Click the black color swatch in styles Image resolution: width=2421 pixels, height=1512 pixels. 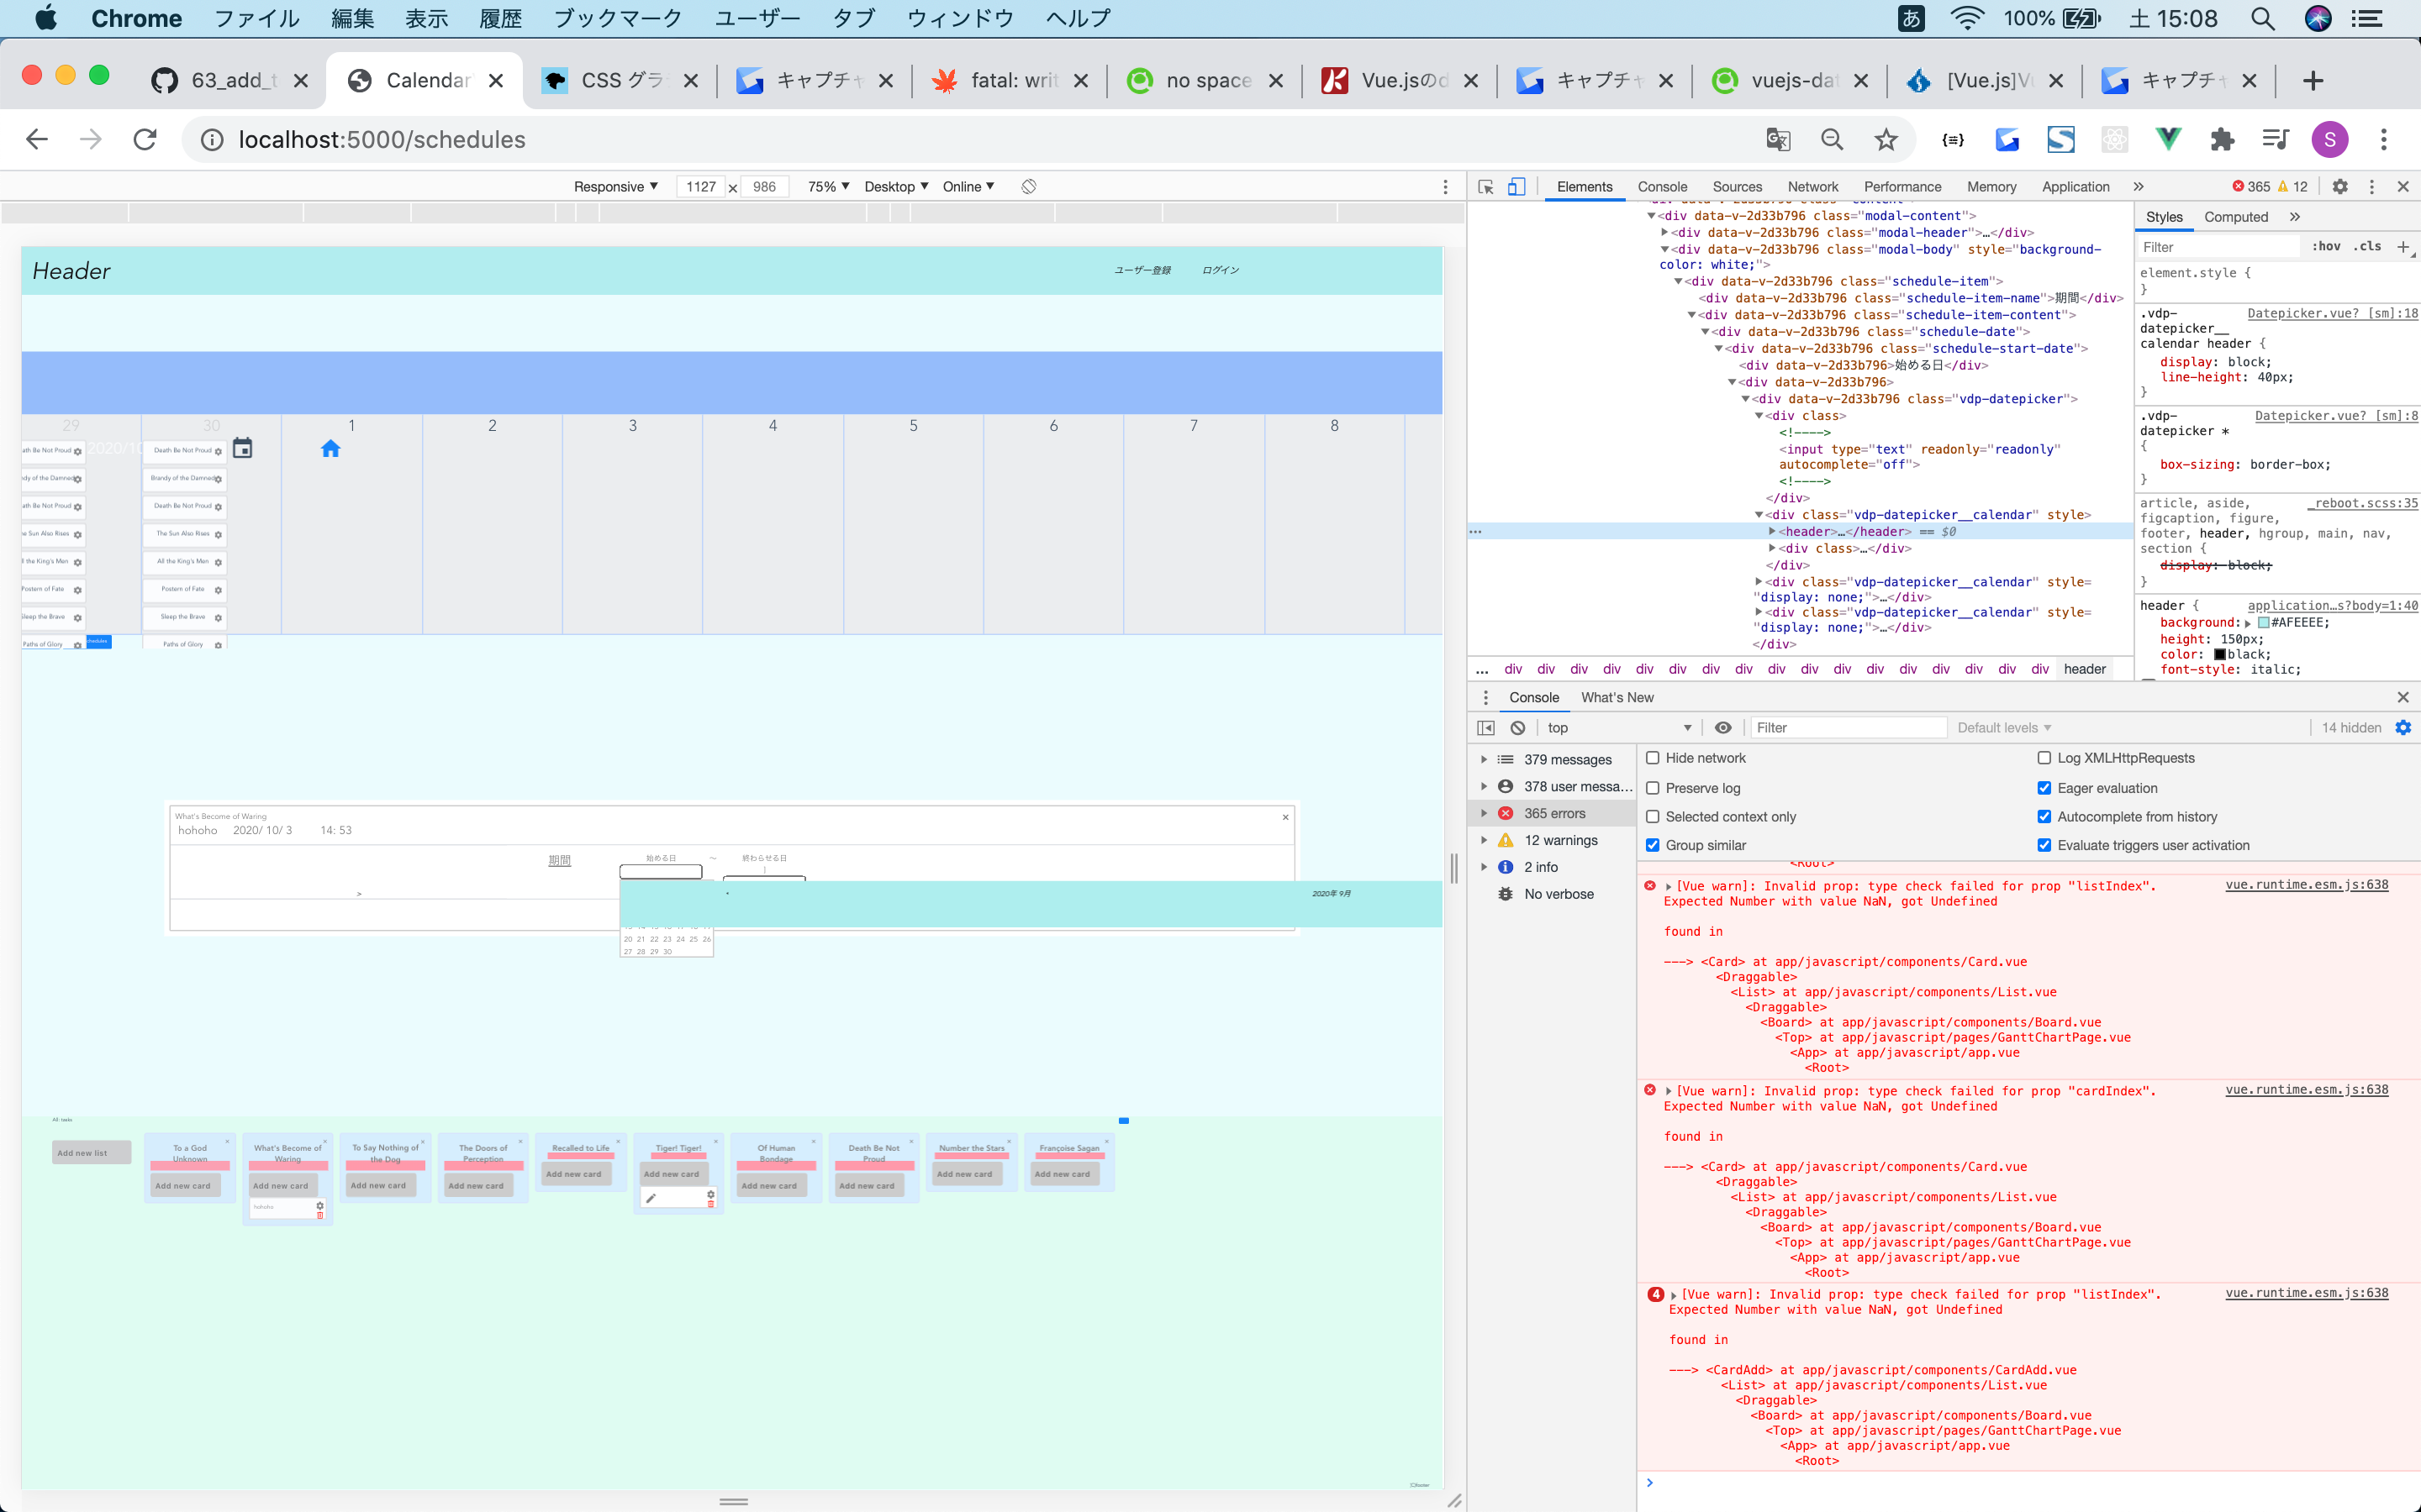[2220, 654]
